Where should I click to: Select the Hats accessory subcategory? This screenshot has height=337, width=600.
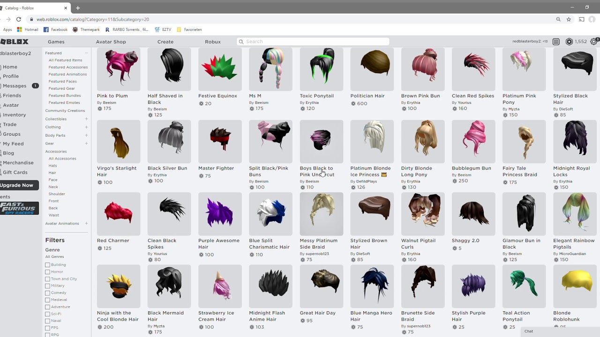pyautogui.click(x=53, y=166)
